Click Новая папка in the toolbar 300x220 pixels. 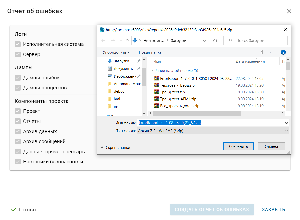click(150, 52)
